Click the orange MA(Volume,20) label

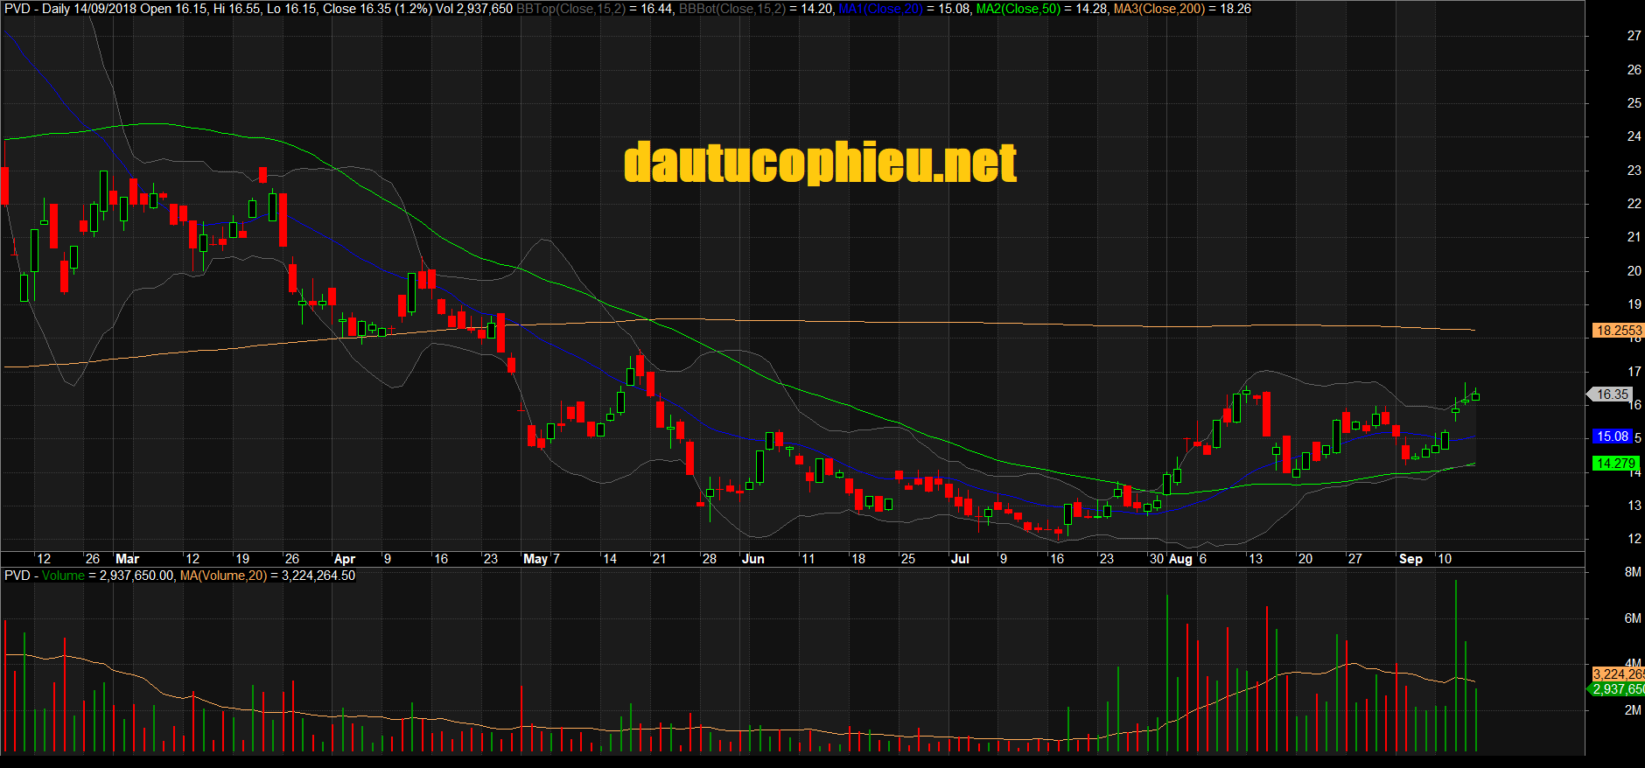tap(223, 576)
